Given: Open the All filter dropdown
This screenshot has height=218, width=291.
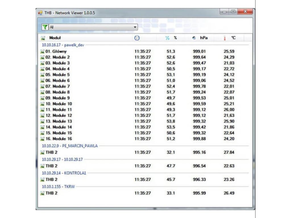Looking at the screenshot, I should click(x=135, y=26).
